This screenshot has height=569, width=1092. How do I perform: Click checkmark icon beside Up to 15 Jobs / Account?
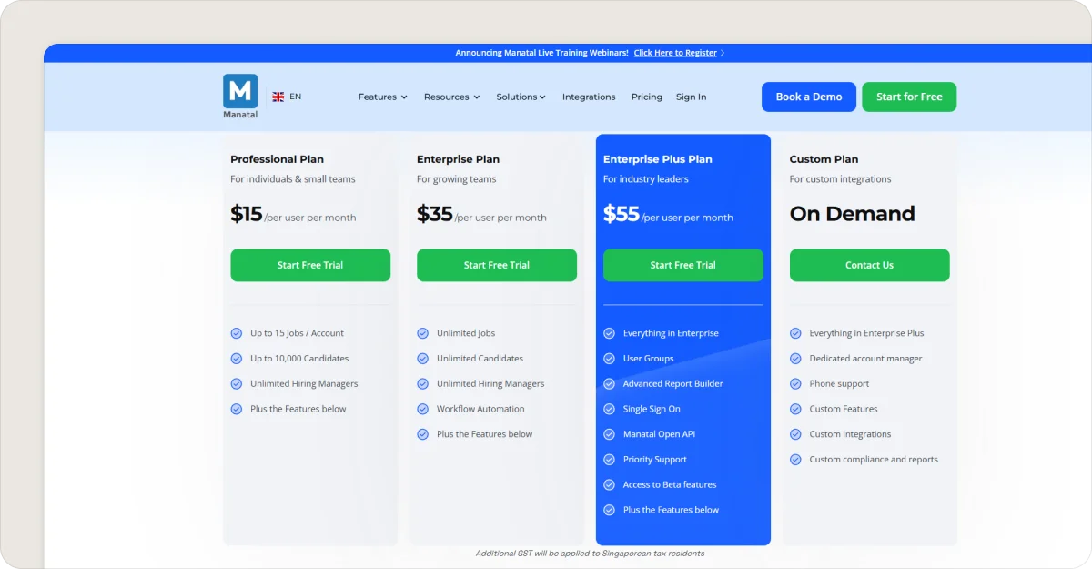click(x=237, y=333)
